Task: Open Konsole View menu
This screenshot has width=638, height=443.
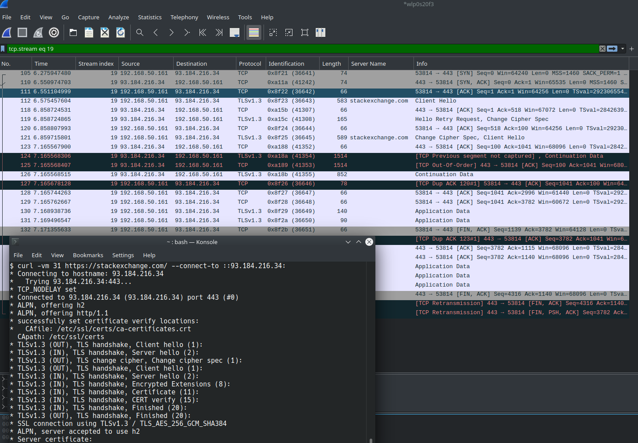Action: (57, 255)
